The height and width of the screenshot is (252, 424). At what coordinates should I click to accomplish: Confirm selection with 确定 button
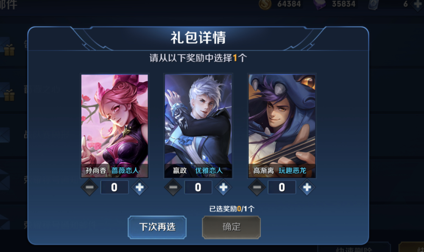pos(232,227)
